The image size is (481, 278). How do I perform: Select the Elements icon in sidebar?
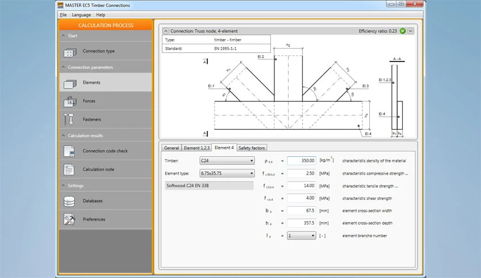coord(70,83)
